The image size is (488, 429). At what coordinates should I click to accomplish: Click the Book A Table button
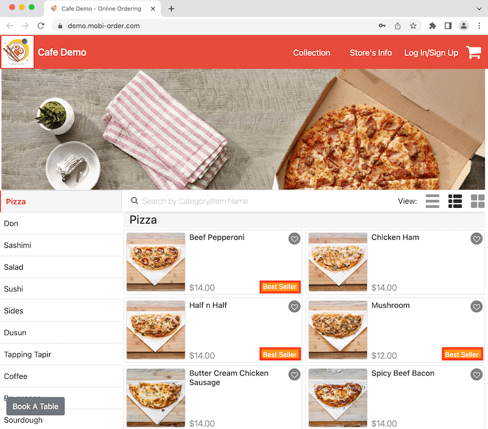pyautogui.click(x=35, y=406)
